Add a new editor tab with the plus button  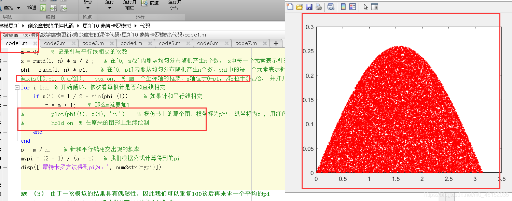276,43
